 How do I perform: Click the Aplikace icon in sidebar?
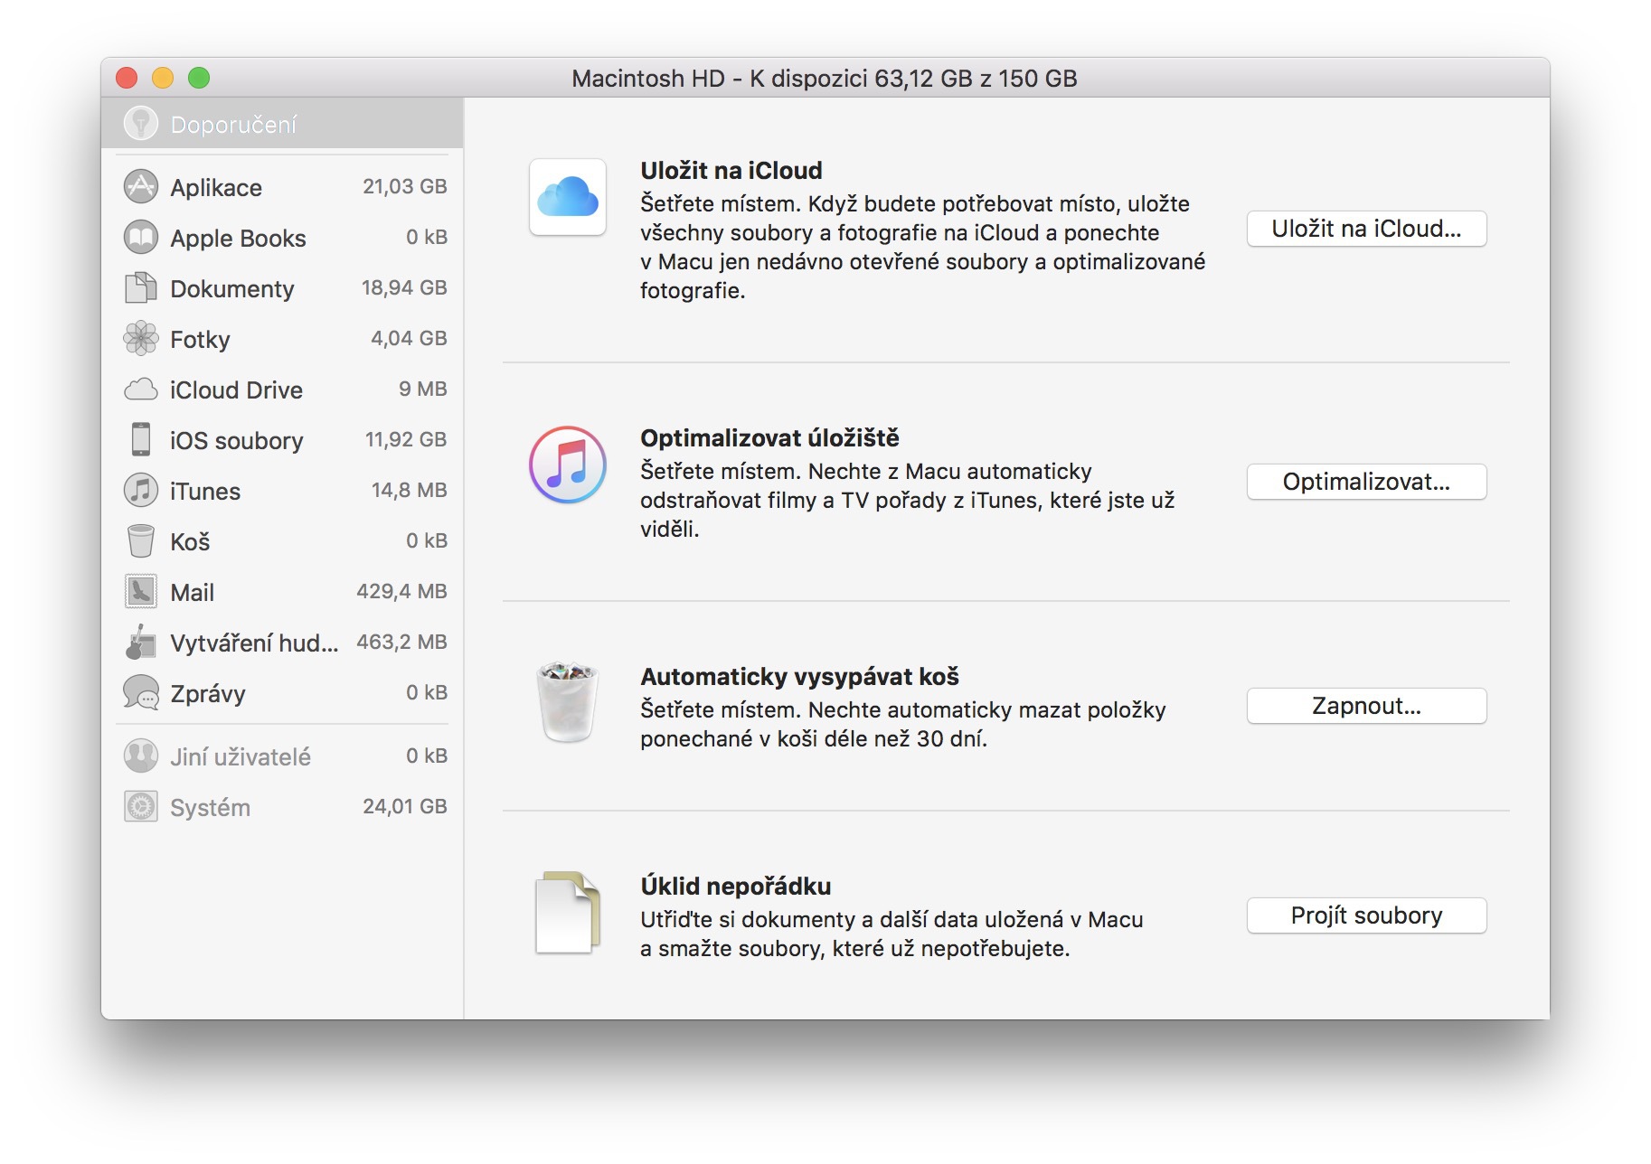140,187
